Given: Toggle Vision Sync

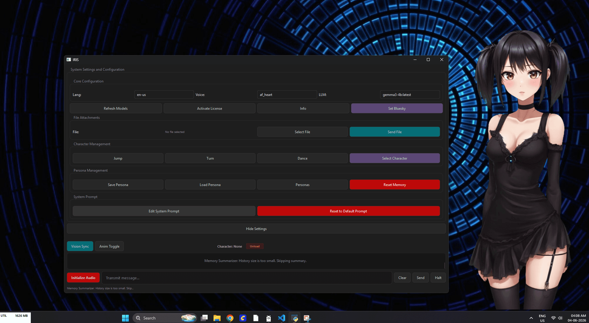Looking at the screenshot, I should (x=80, y=246).
